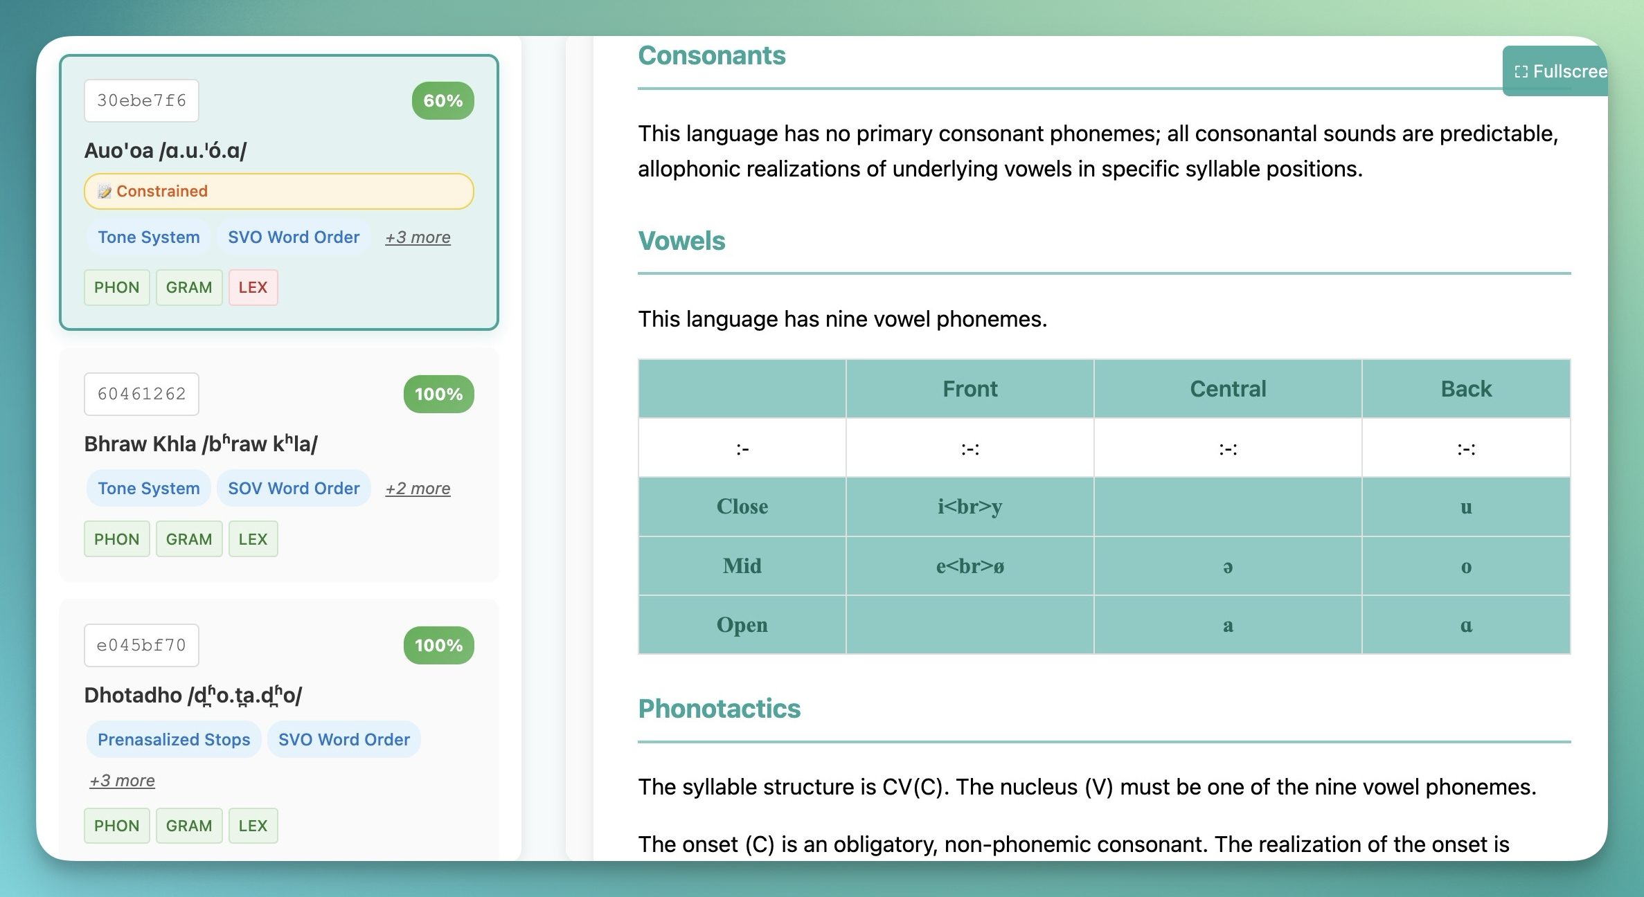
Task: Click the Open row label
Action: click(x=742, y=625)
